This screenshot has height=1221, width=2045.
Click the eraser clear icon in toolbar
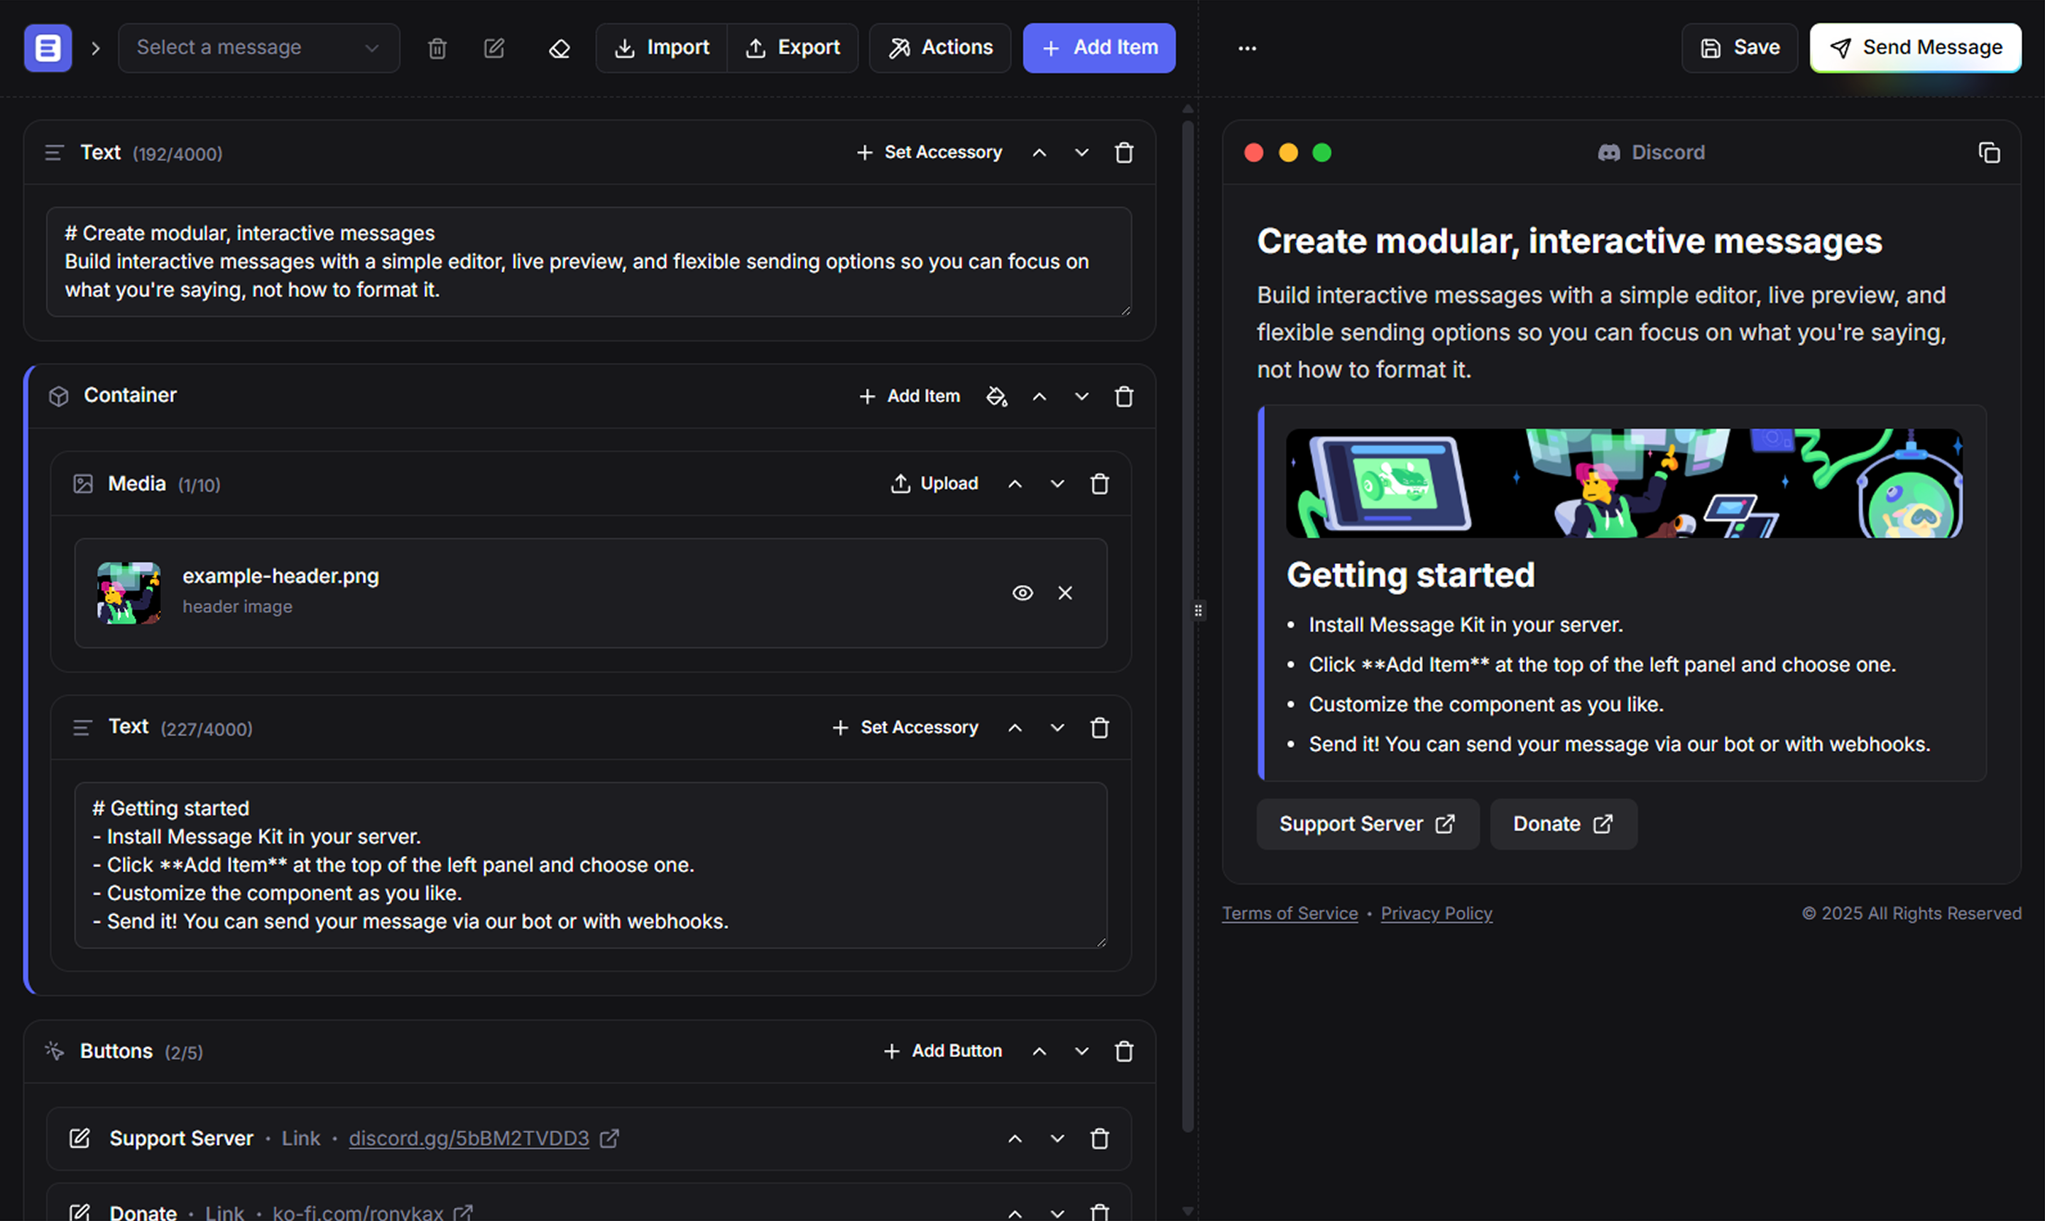coord(559,48)
